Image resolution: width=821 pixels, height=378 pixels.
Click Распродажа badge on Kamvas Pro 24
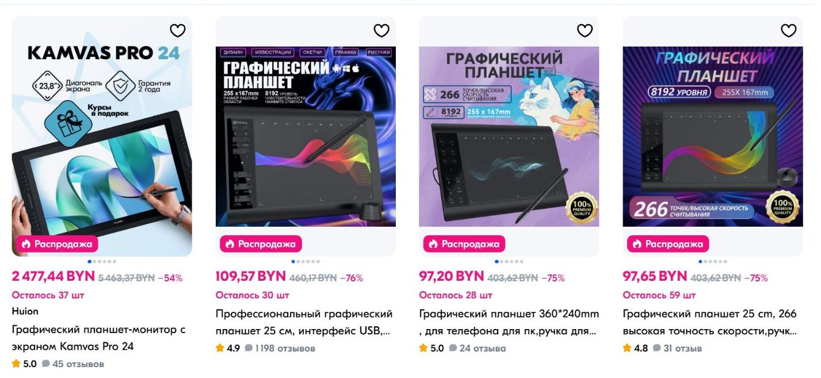click(x=58, y=244)
